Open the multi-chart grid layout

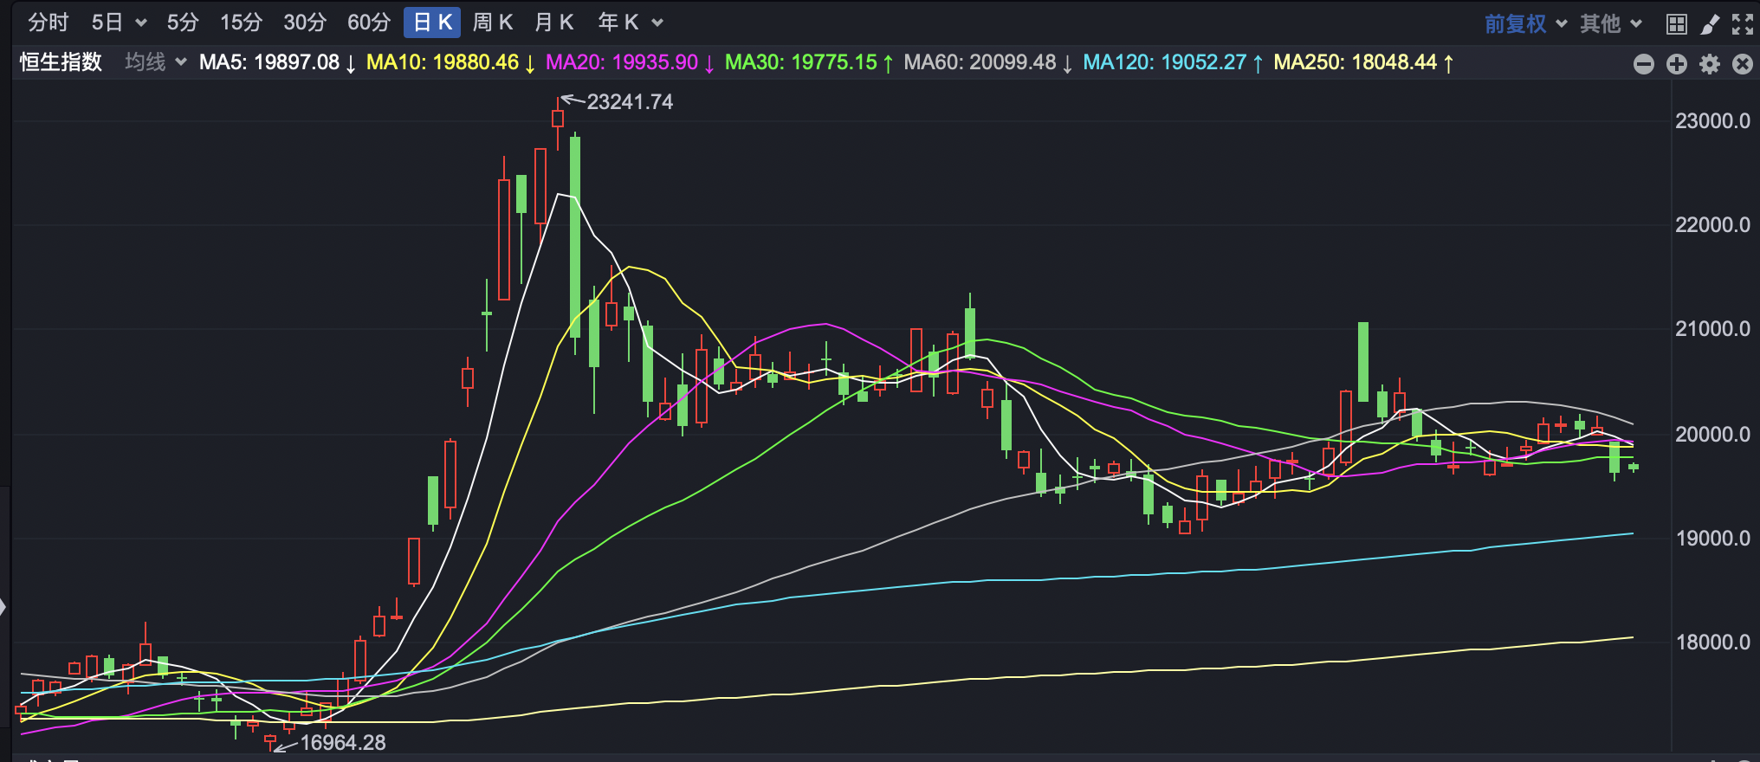tap(1677, 24)
